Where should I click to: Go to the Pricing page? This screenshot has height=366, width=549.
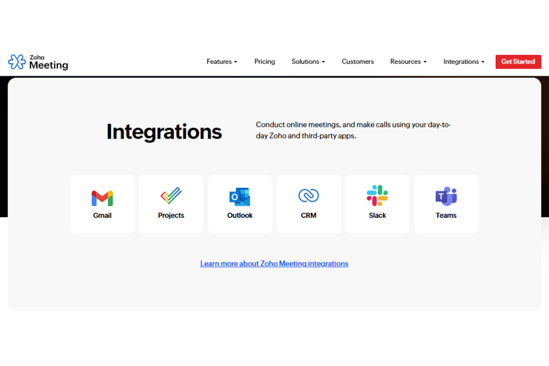[264, 62]
